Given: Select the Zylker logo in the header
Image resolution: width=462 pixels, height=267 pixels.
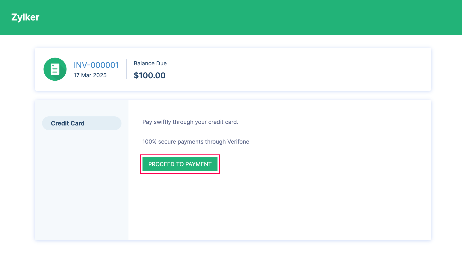Looking at the screenshot, I should (25, 17).
